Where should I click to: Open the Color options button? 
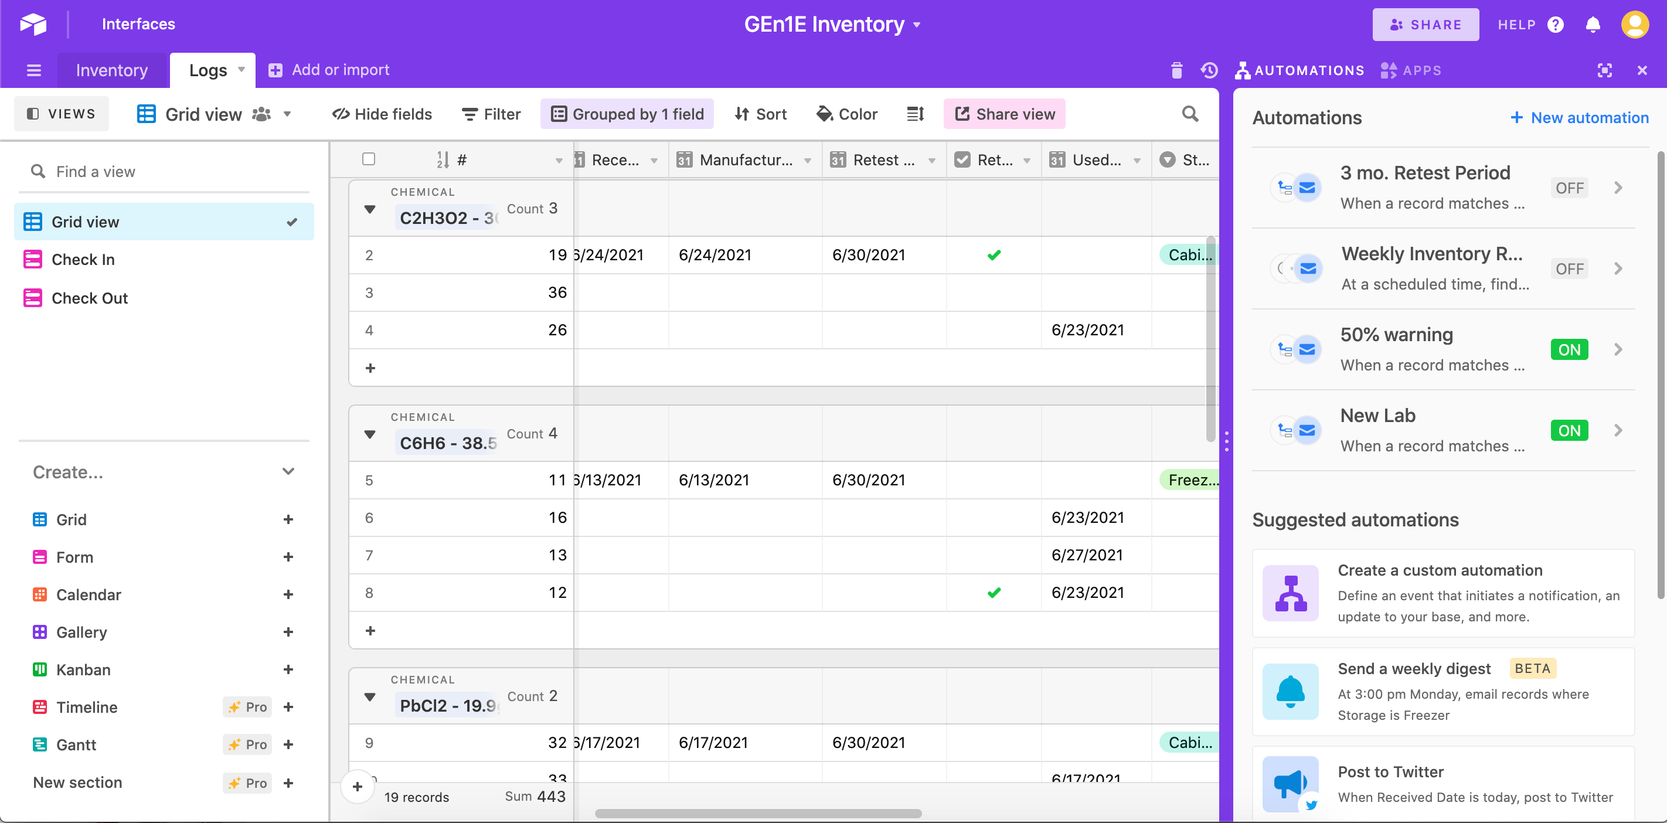point(846,114)
